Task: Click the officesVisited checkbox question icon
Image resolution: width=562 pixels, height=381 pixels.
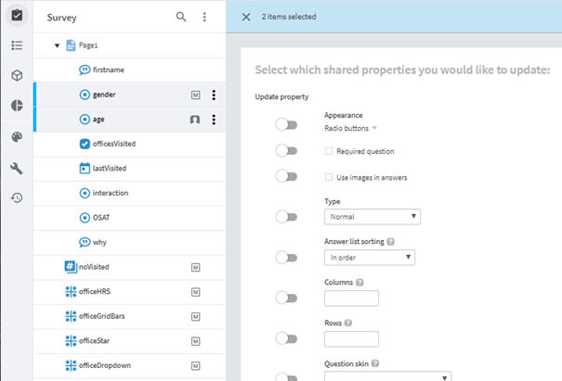Action: (x=85, y=144)
